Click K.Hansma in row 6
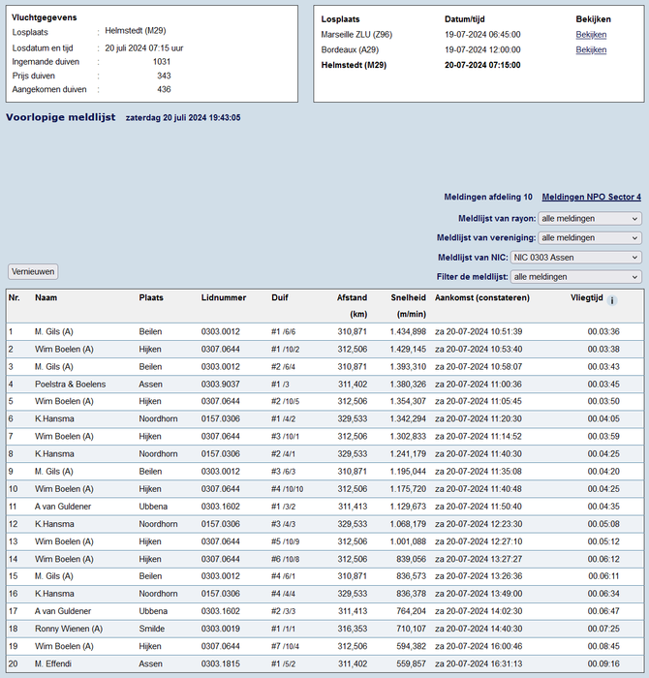 (x=54, y=418)
